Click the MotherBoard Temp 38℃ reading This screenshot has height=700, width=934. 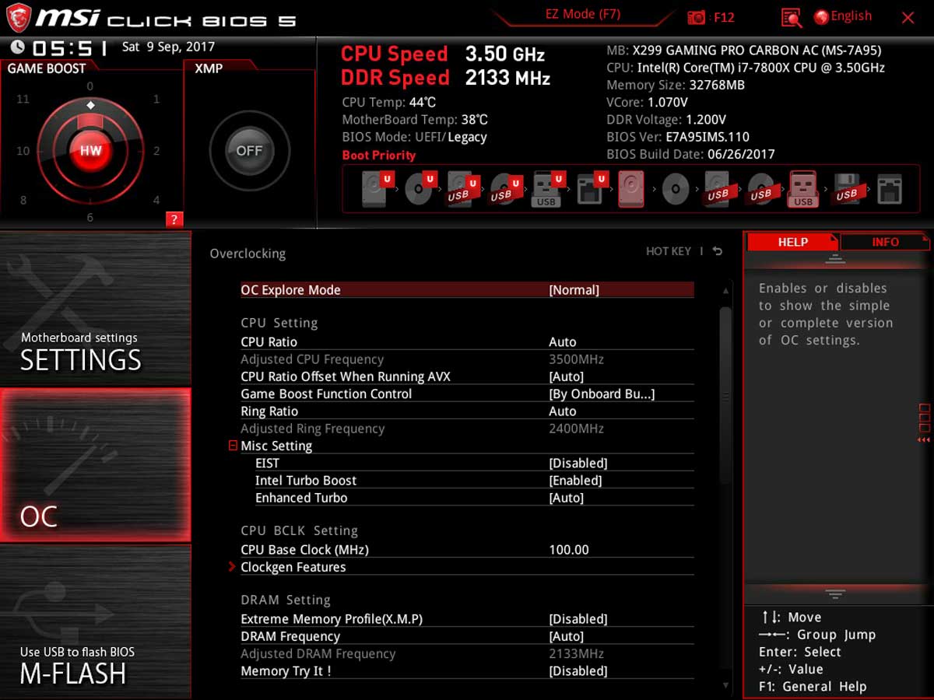(x=415, y=120)
